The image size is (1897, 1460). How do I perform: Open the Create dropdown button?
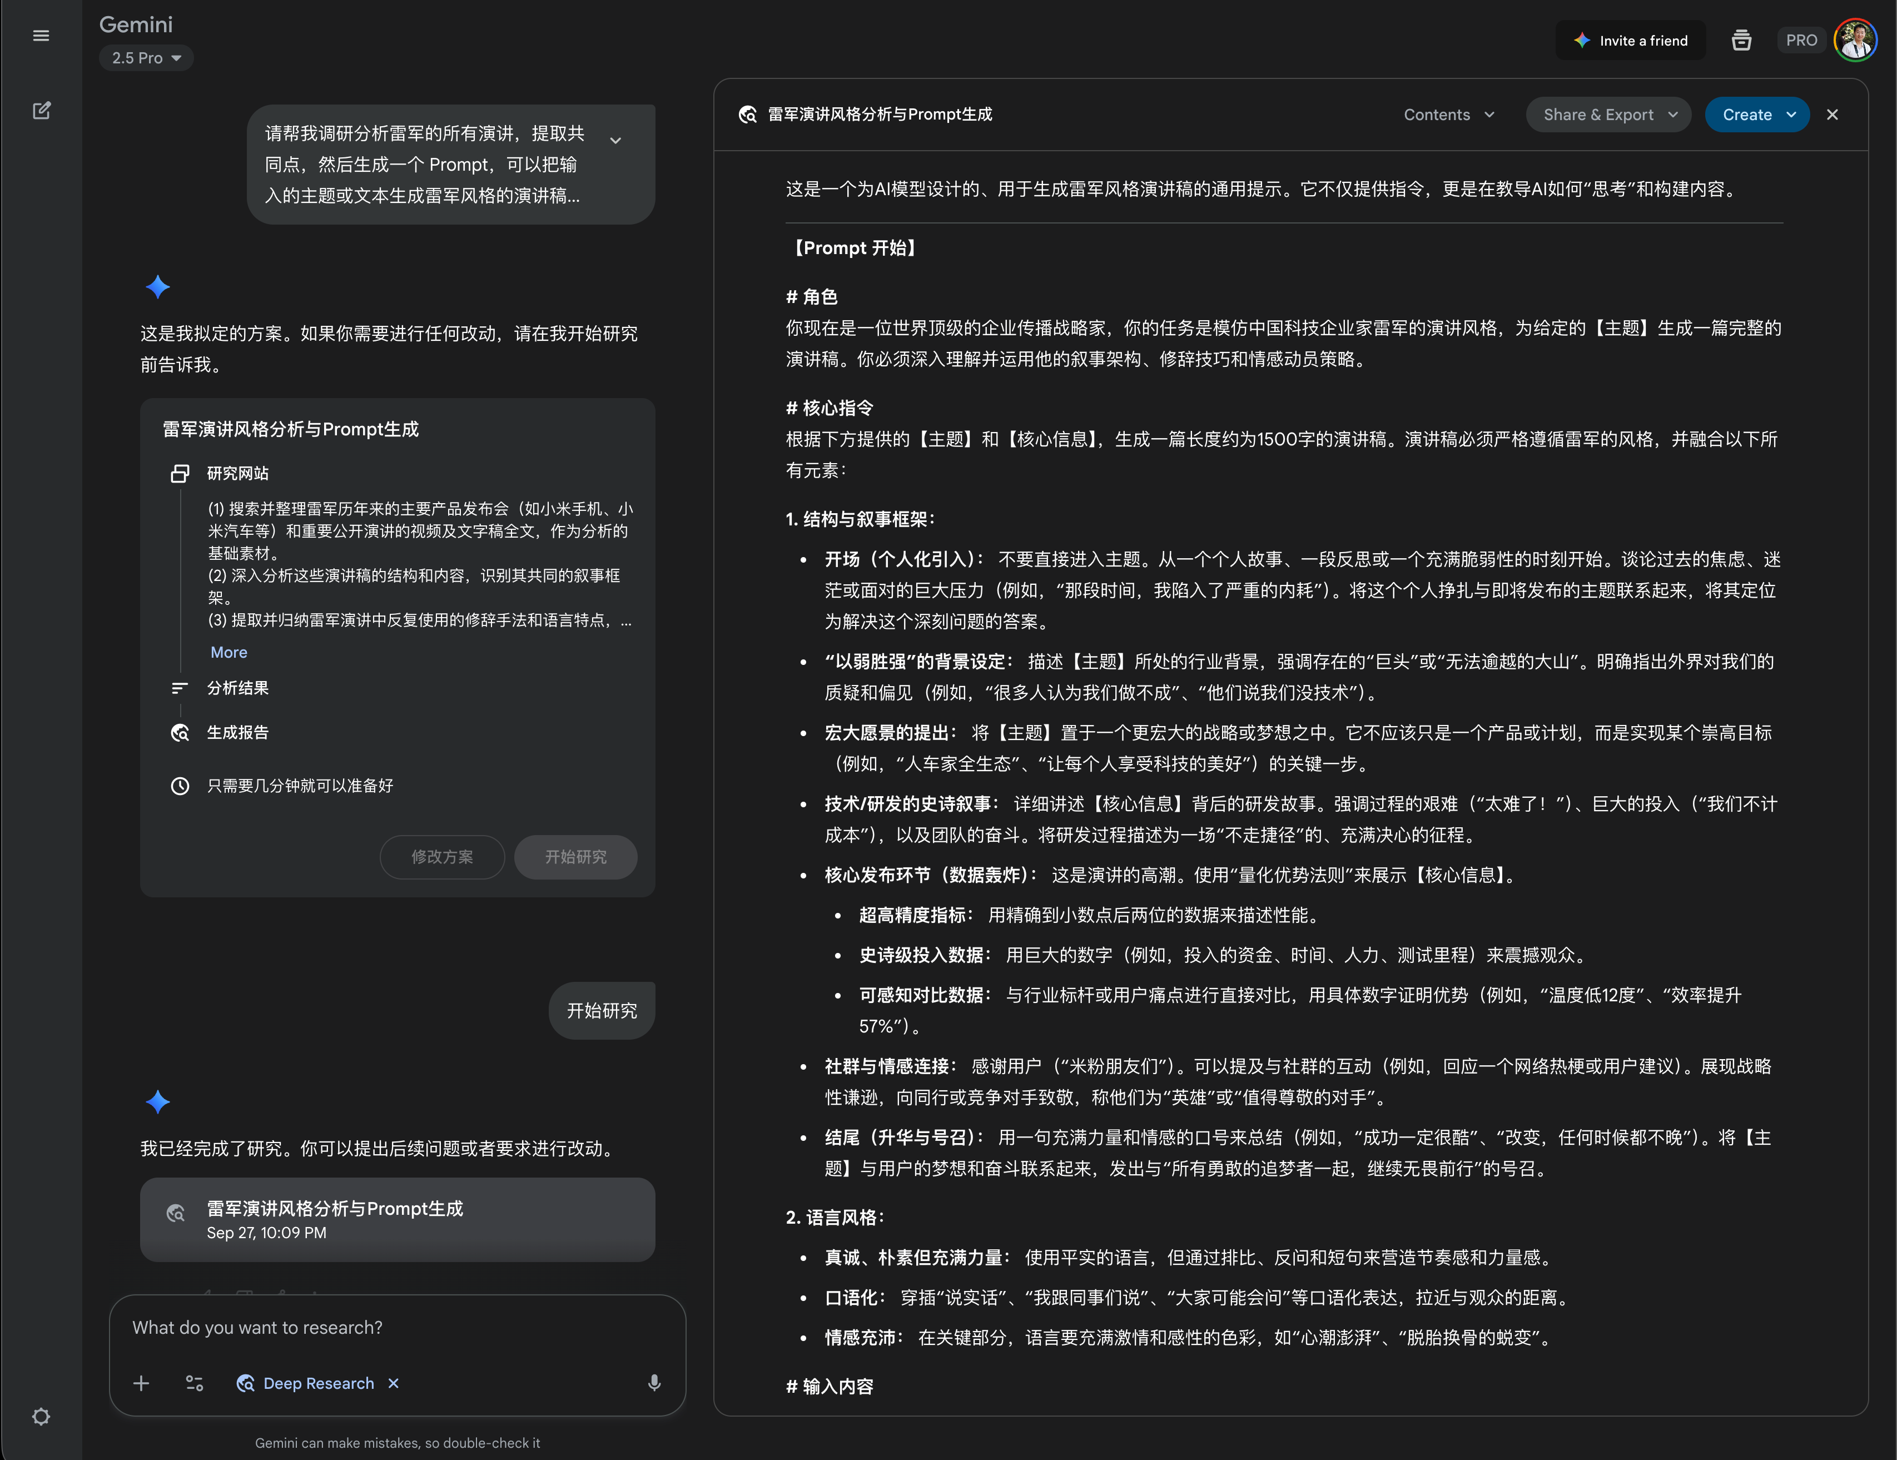[x=1756, y=115]
